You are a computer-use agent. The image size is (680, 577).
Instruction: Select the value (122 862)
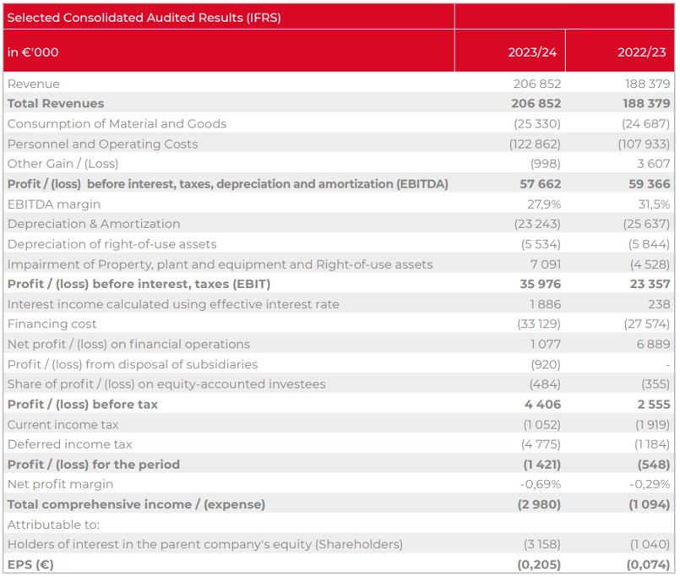536,144
